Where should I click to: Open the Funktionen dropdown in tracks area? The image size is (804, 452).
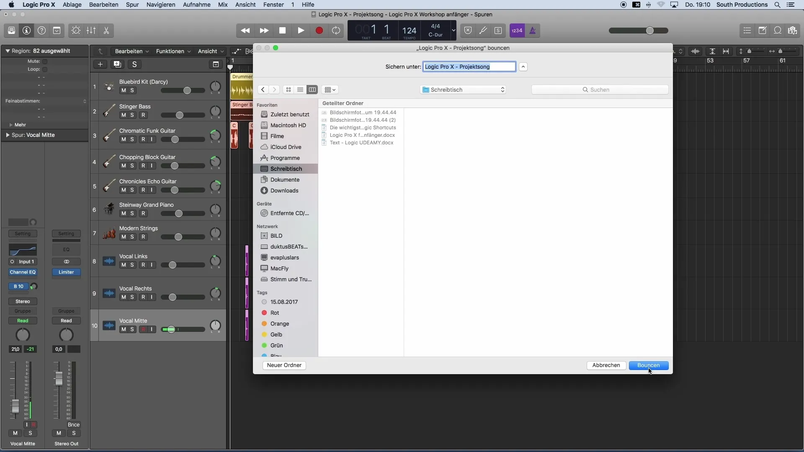pos(173,51)
